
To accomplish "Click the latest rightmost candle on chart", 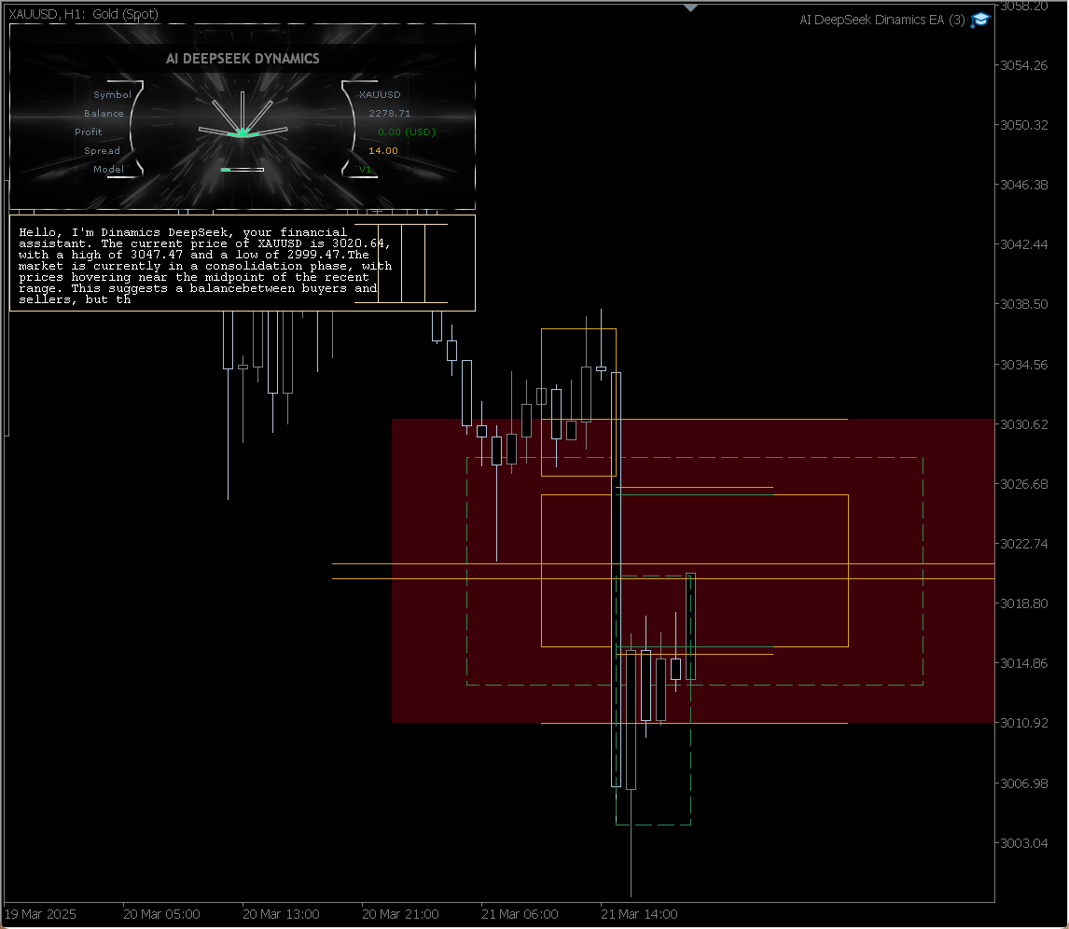I will [x=690, y=627].
